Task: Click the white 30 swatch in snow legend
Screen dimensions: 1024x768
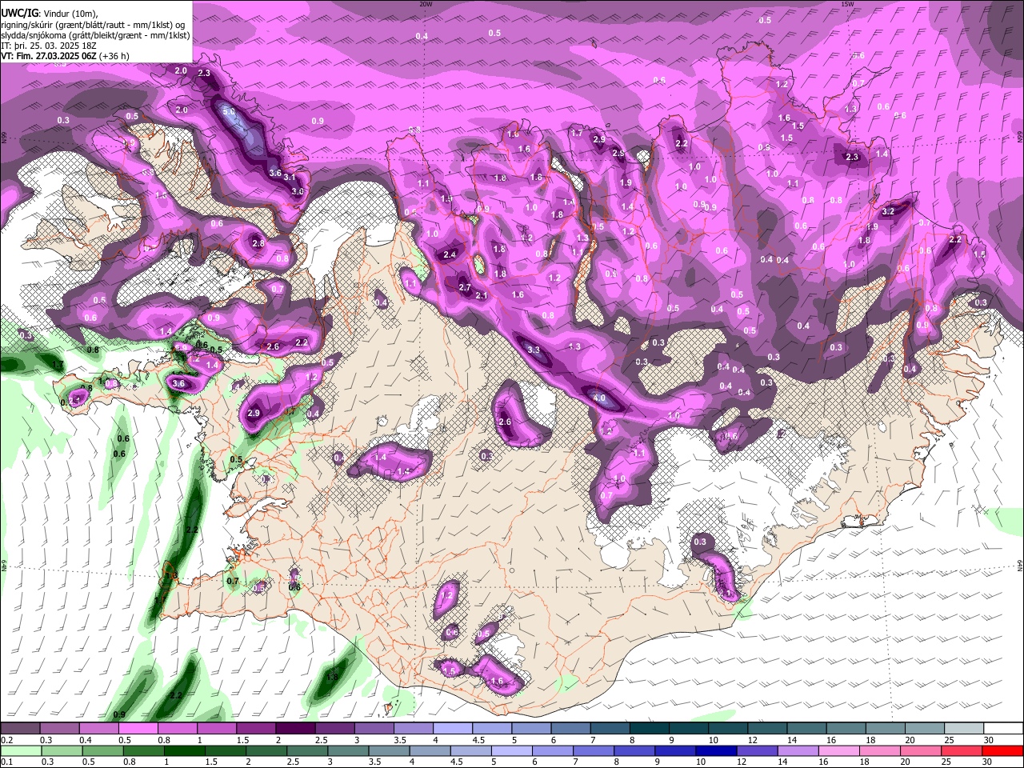Action: (1003, 729)
